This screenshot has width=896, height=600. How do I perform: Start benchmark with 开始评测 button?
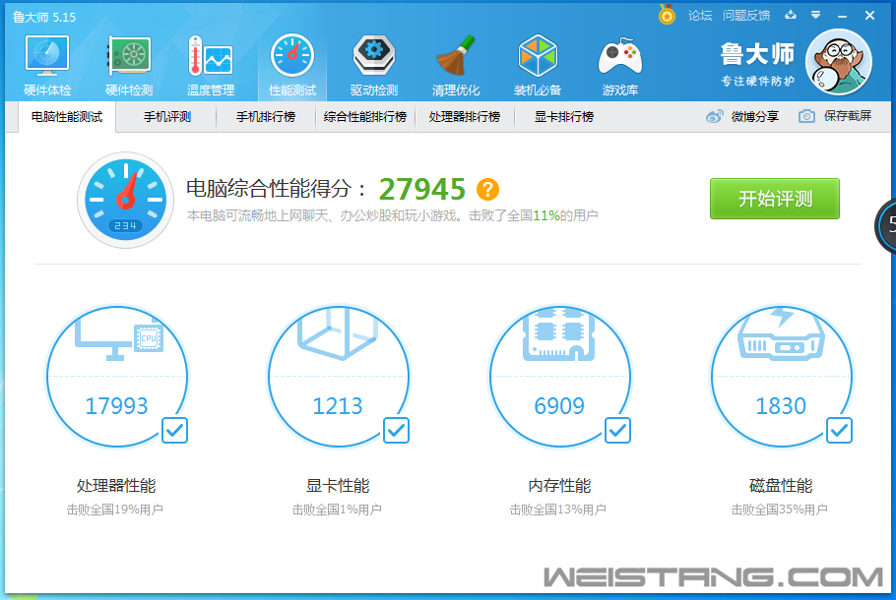[775, 199]
